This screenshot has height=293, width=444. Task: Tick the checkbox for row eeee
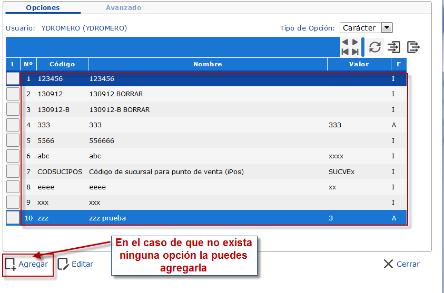tap(13, 187)
